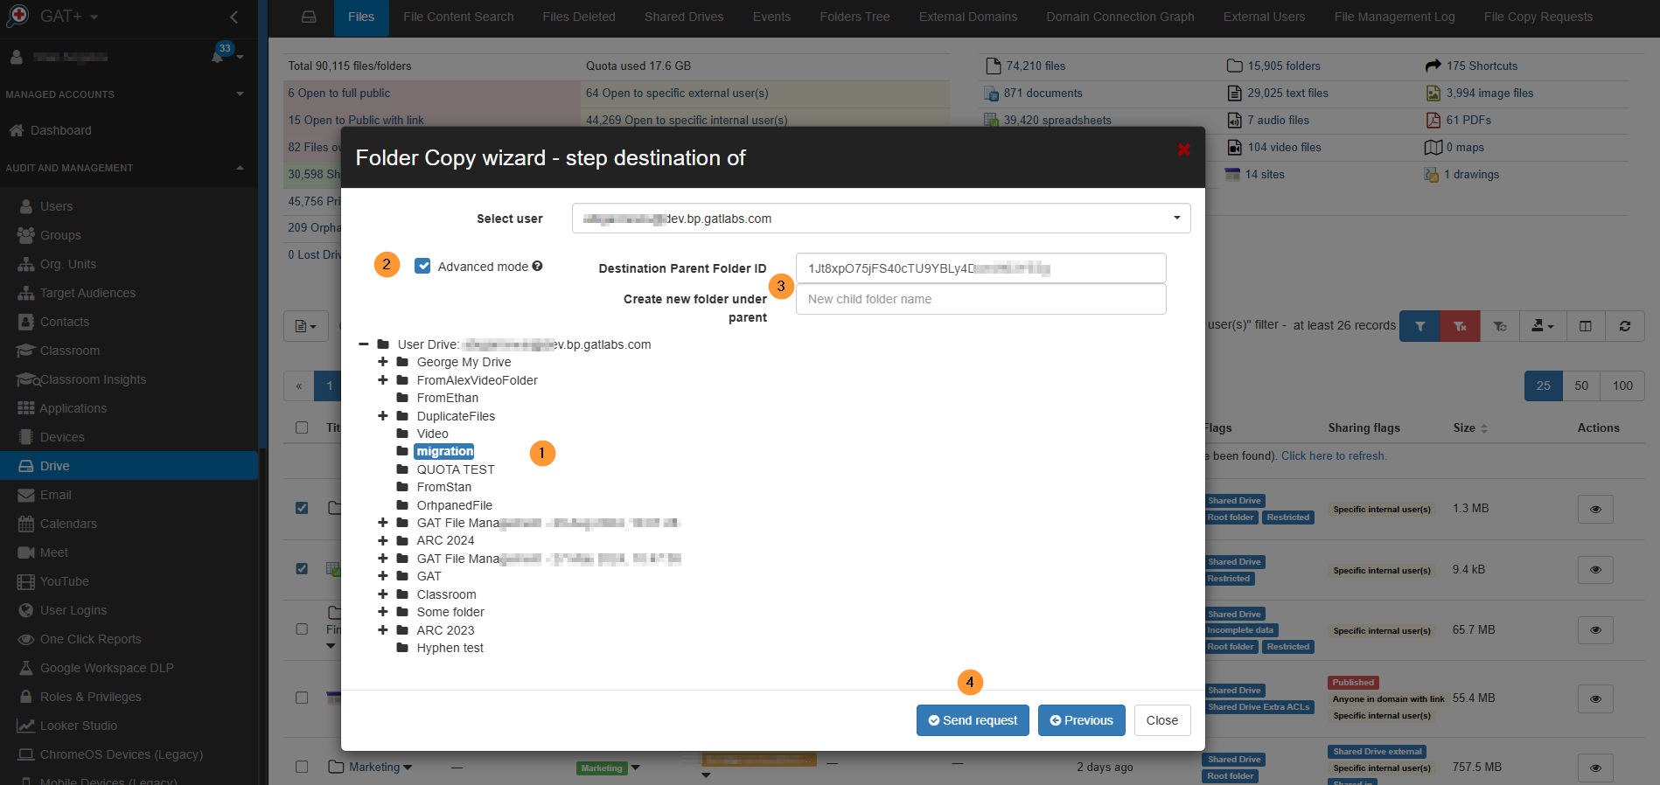
Task: Collapse the sidebar with chevron arrow
Action: (x=234, y=17)
